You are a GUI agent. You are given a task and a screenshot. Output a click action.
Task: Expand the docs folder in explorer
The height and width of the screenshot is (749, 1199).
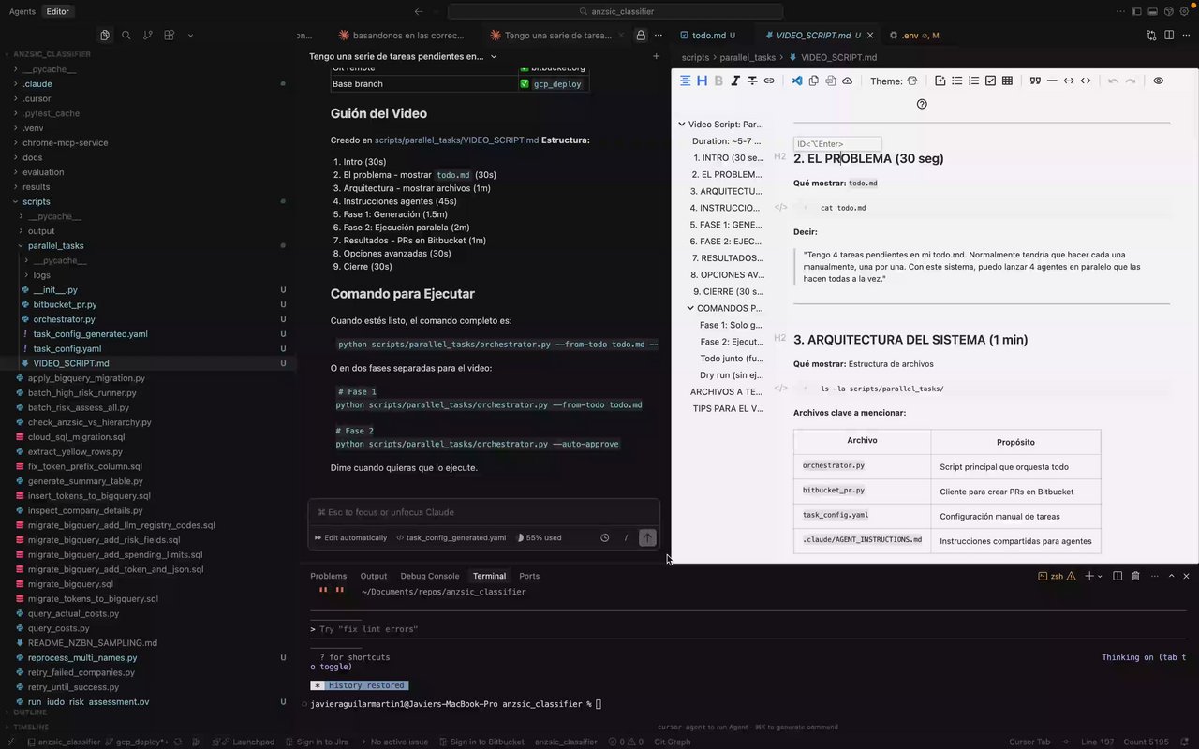[x=32, y=157]
